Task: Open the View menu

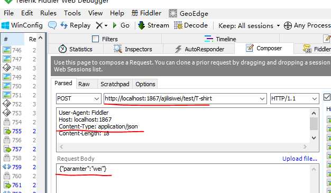Action: click(x=95, y=13)
